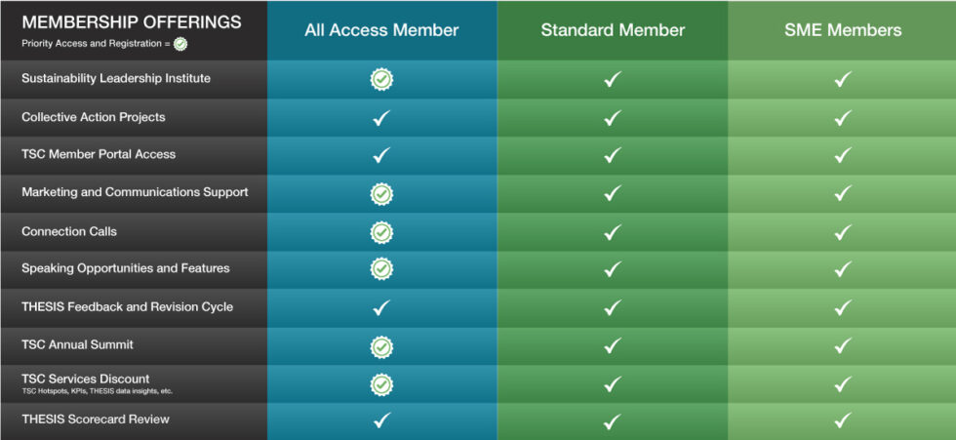Click priority badge for Marketing and Communications Support
The image size is (956, 440).
click(x=381, y=194)
